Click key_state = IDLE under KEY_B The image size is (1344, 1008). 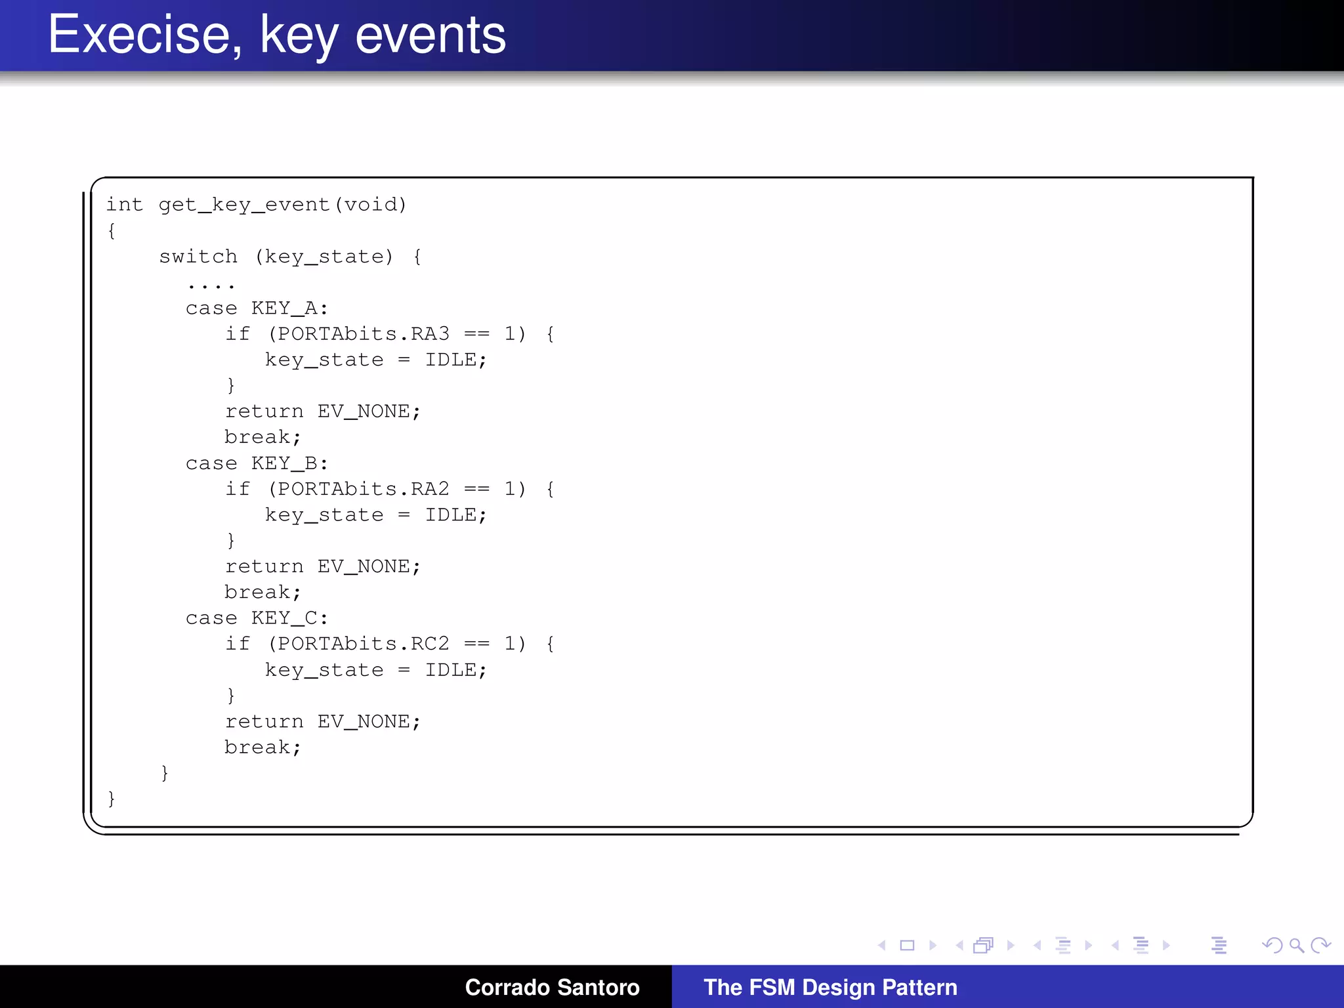click(376, 515)
